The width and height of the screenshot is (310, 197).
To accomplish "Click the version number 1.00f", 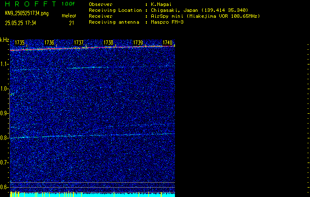I will (x=68, y=4).
